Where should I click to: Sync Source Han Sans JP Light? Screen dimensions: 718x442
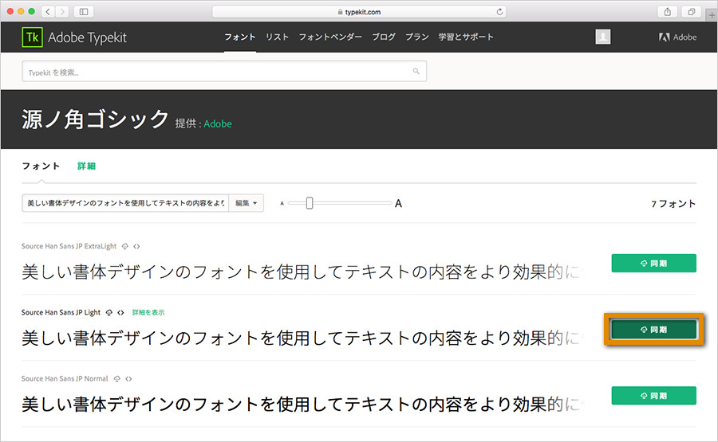point(654,330)
